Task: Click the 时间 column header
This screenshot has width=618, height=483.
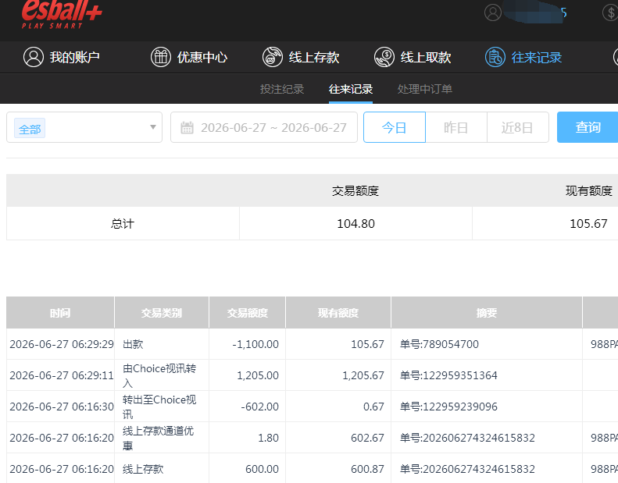Action: (60, 313)
